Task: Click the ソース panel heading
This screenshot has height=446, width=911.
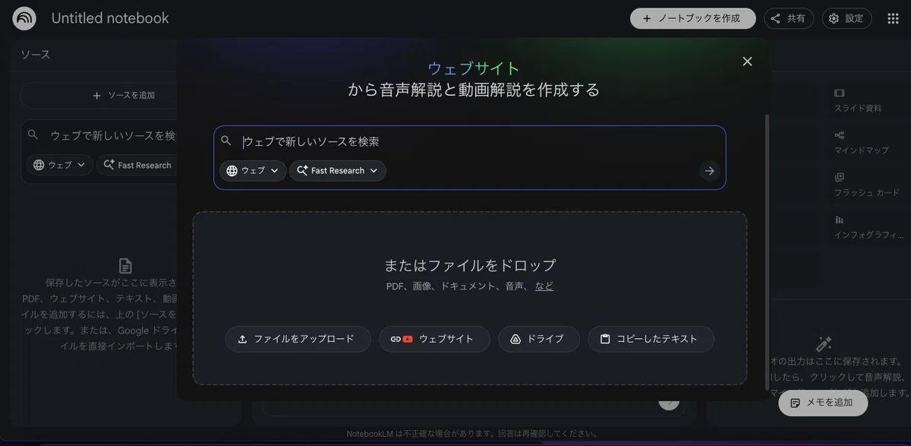Action: point(36,55)
